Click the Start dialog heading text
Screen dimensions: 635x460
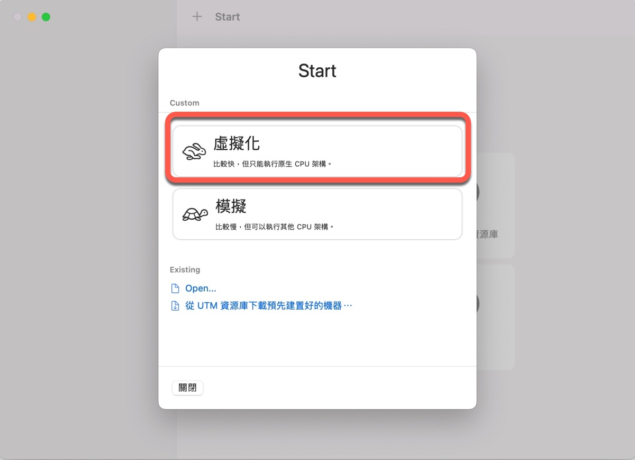tap(317, 70)
